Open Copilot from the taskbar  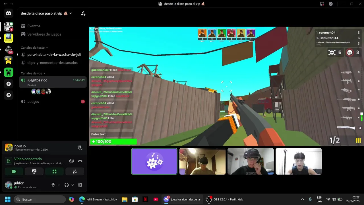click(x=71, y=199)
